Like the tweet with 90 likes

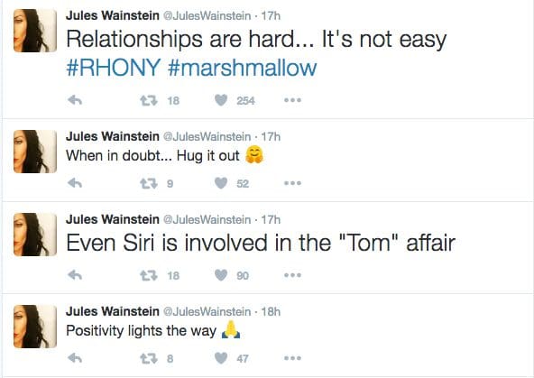pos(221,275)
